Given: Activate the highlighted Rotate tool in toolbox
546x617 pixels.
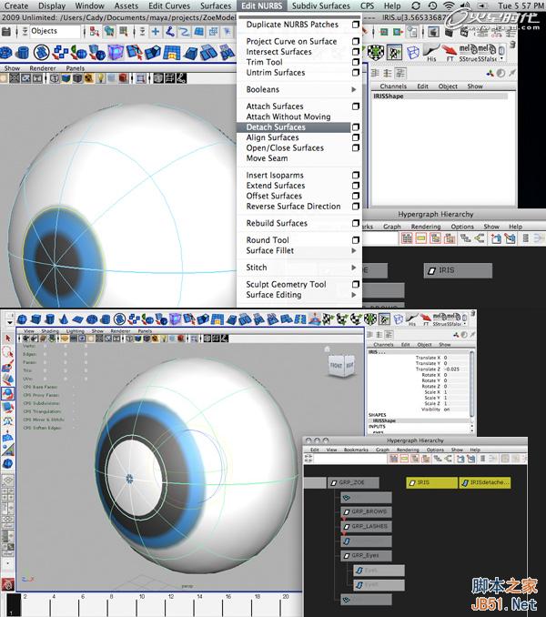Looking at the screenshot, I should pyautogui.click(x=8, y=393).
